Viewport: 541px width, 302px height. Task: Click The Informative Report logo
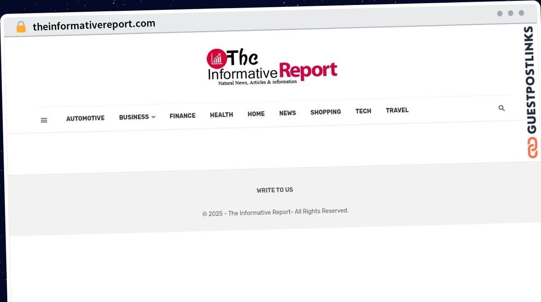pos(272,67)
